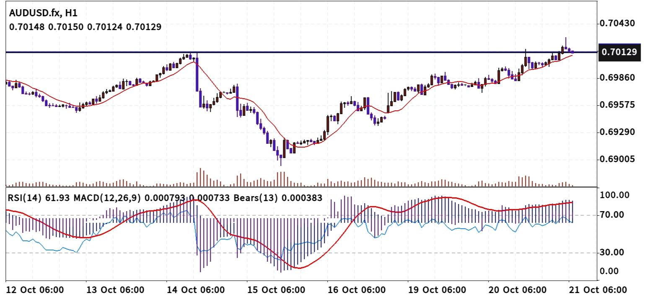Image resolution: width=647 pixels, height=301 pixels.
Task: Click the 100.00 indicator scale label
Action: point(614,195)
